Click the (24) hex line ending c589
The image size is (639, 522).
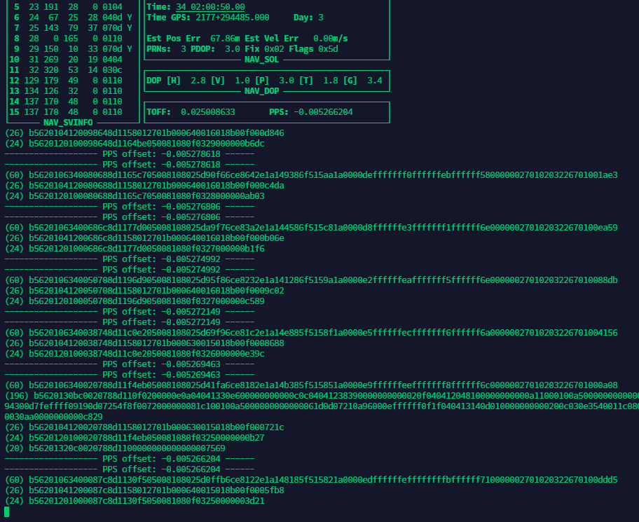tap(135, 301)
